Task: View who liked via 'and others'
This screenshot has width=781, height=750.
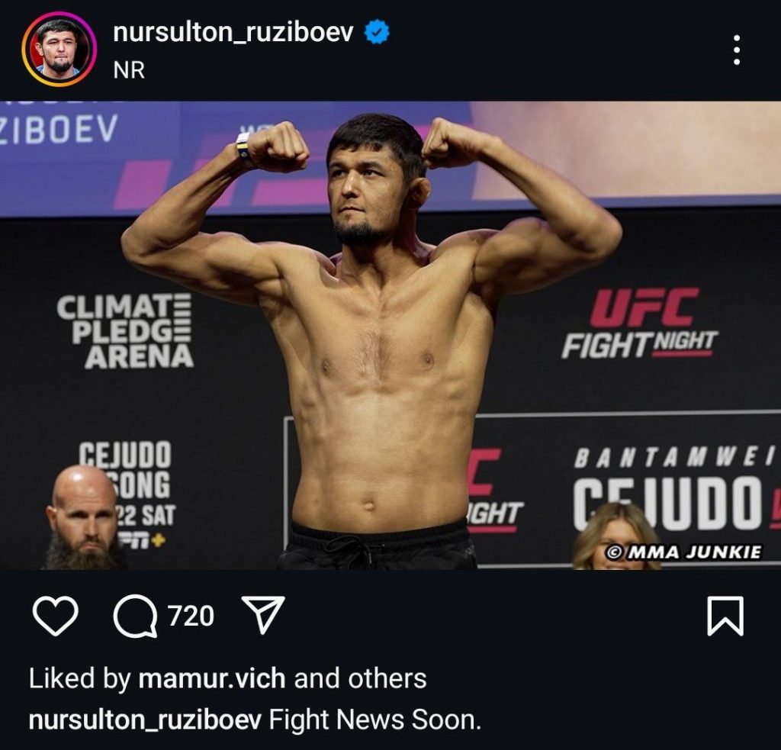Action: [360, 678]
